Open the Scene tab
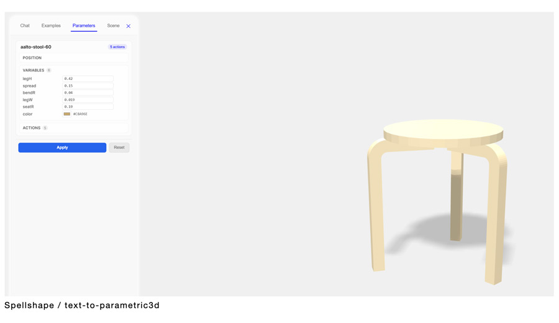The width and height of the screenshot is (559, 323). pyautogui.click(x=113, y=25)
